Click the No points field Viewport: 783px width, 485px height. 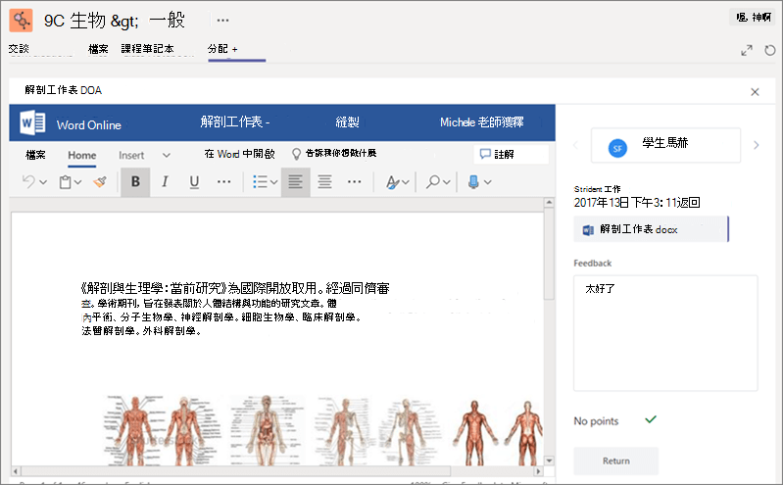point(596,421)
